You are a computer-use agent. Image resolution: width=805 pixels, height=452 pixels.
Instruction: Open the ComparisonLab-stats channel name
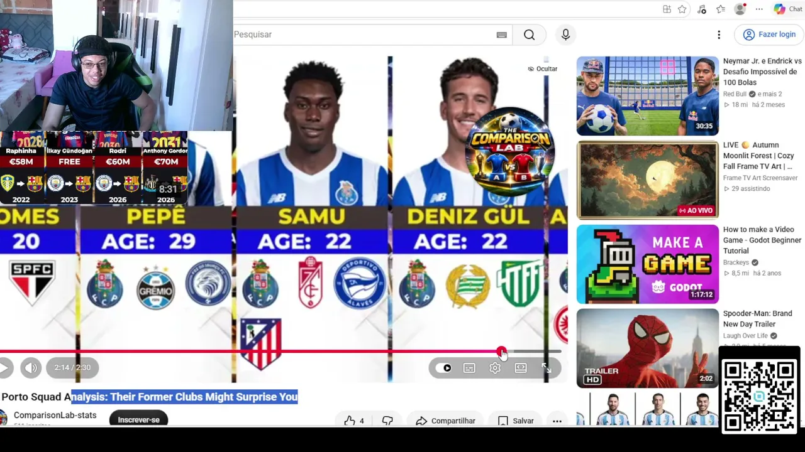coord(55,415)
